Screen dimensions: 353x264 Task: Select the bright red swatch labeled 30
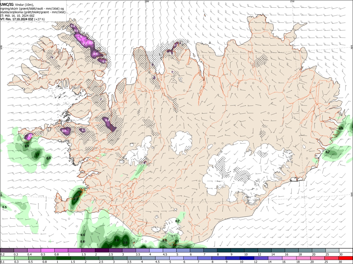coord(346,258)
